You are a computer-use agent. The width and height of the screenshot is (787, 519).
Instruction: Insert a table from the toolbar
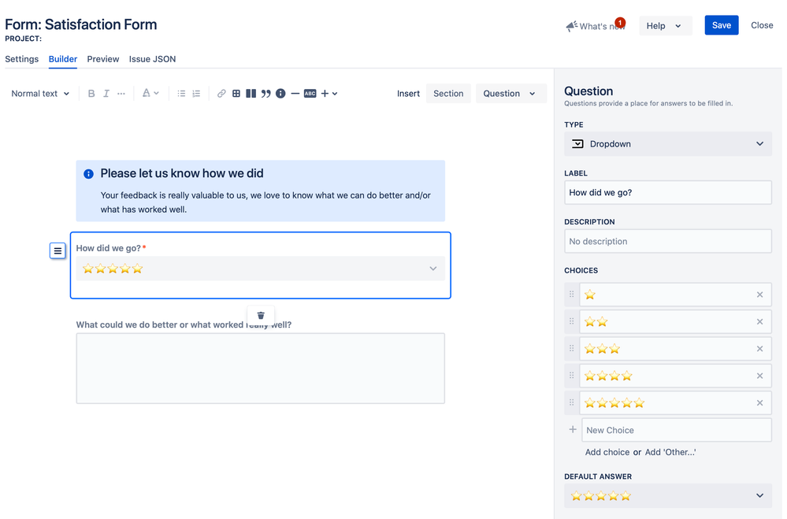click(236, 93)
